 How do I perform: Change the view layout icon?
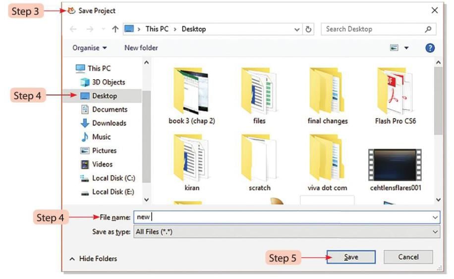(394, 47)
